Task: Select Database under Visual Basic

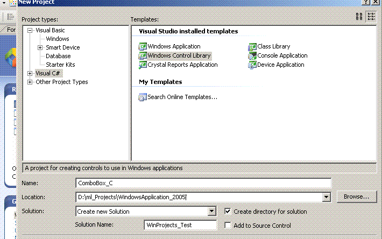Action: [58, 56]
